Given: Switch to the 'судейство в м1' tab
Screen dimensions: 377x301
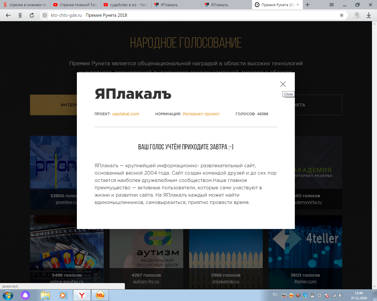Looking at the screenshot, I should [126, 5].
